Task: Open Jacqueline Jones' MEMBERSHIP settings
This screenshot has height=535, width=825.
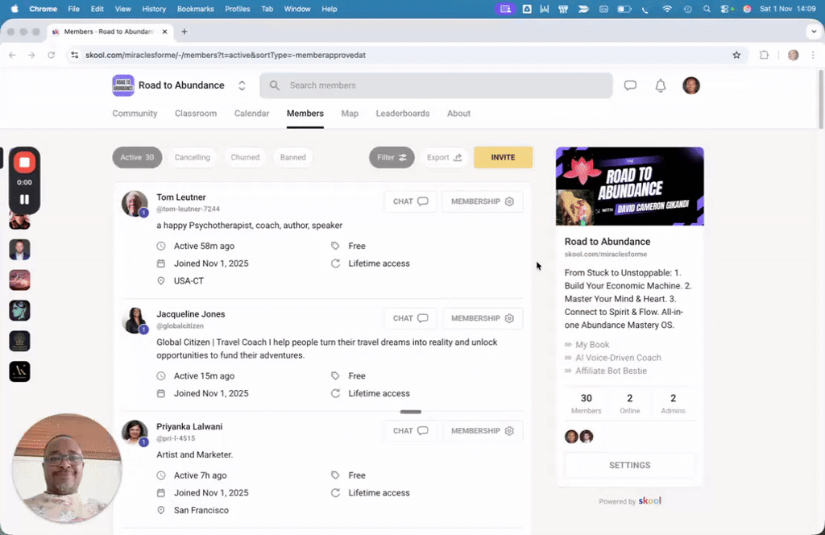Action: [483, 318]
